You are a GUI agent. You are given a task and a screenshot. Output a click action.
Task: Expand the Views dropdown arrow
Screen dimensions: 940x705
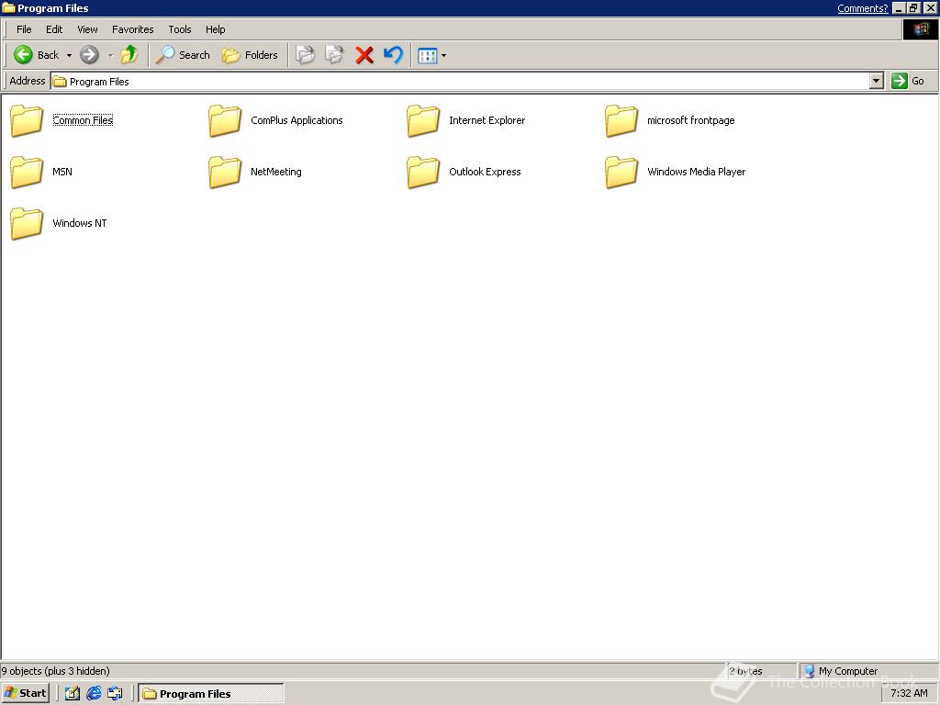coord(443,56)
